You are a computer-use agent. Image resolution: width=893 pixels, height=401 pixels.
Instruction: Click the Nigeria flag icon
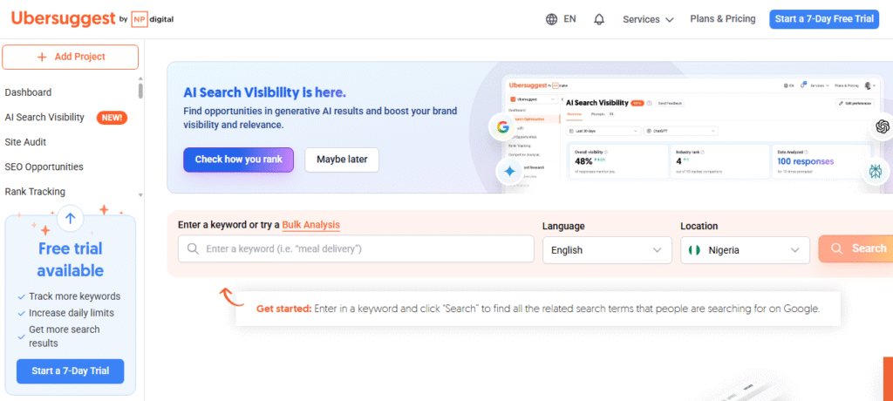coord(694,250)
